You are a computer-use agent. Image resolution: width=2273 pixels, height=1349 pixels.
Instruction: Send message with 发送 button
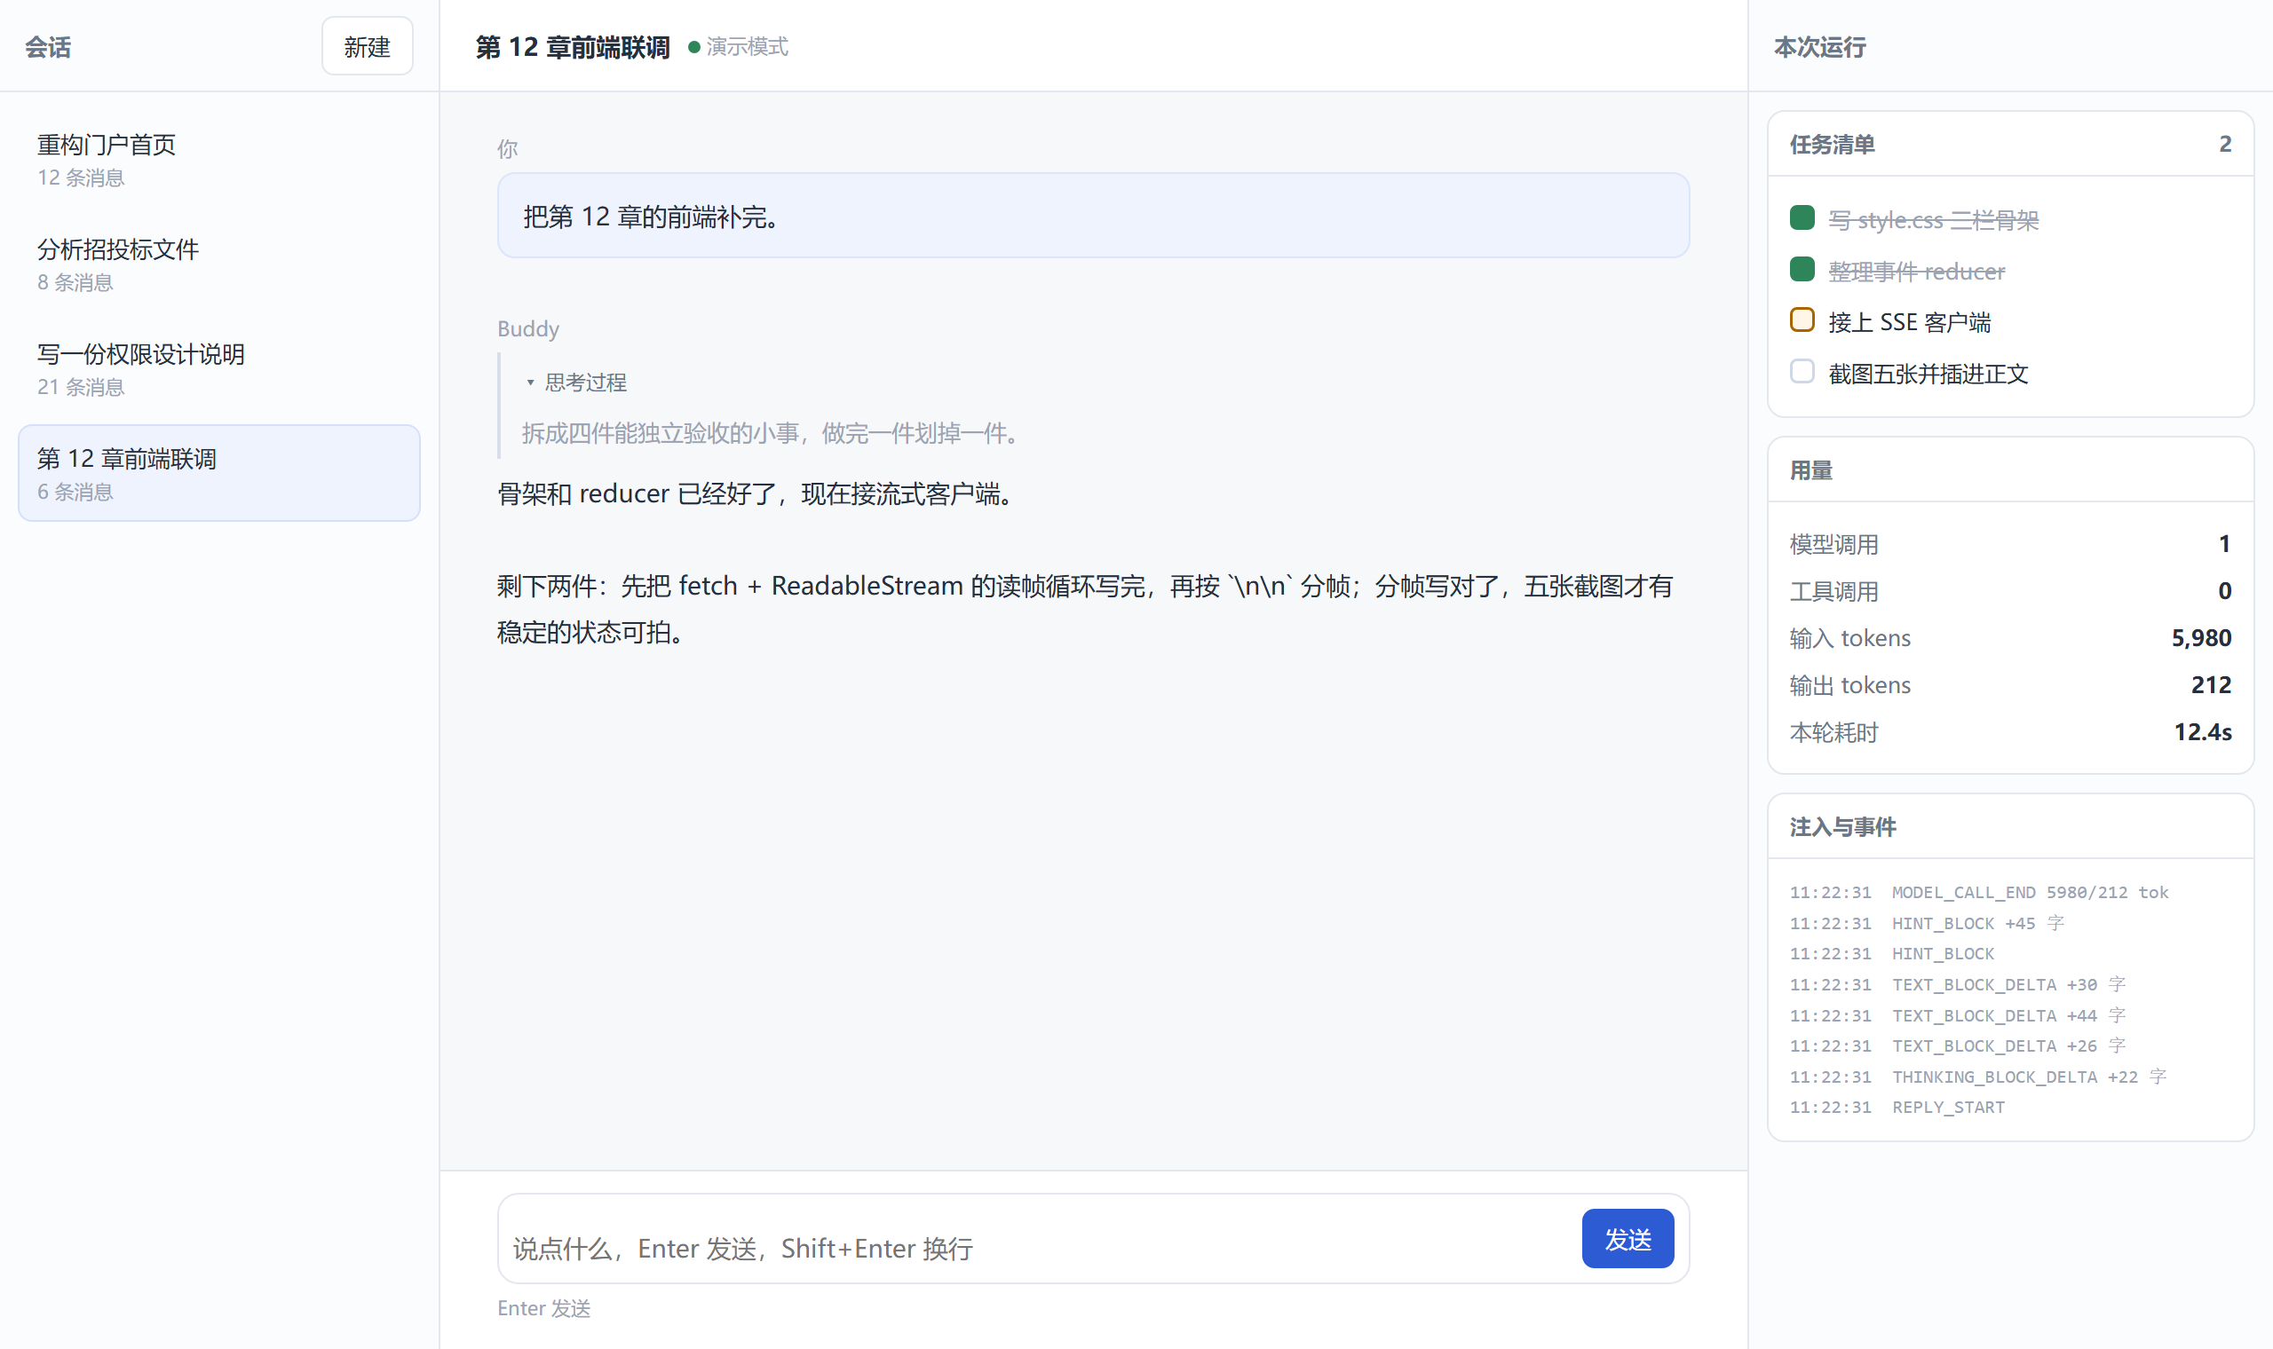tap(1628, 1239)
